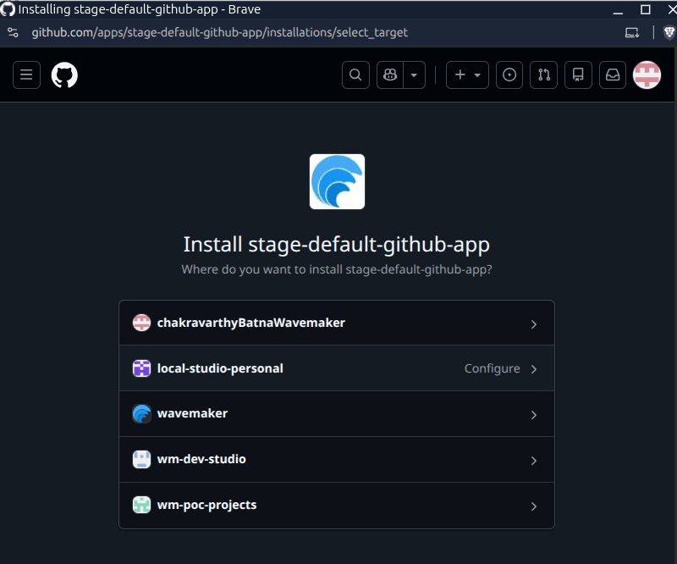This screenshot has height=564, width=677.
Task: Click chevron arrow on chakravarthyBatnaWavemaker row
Action: [x=534, y=324]
